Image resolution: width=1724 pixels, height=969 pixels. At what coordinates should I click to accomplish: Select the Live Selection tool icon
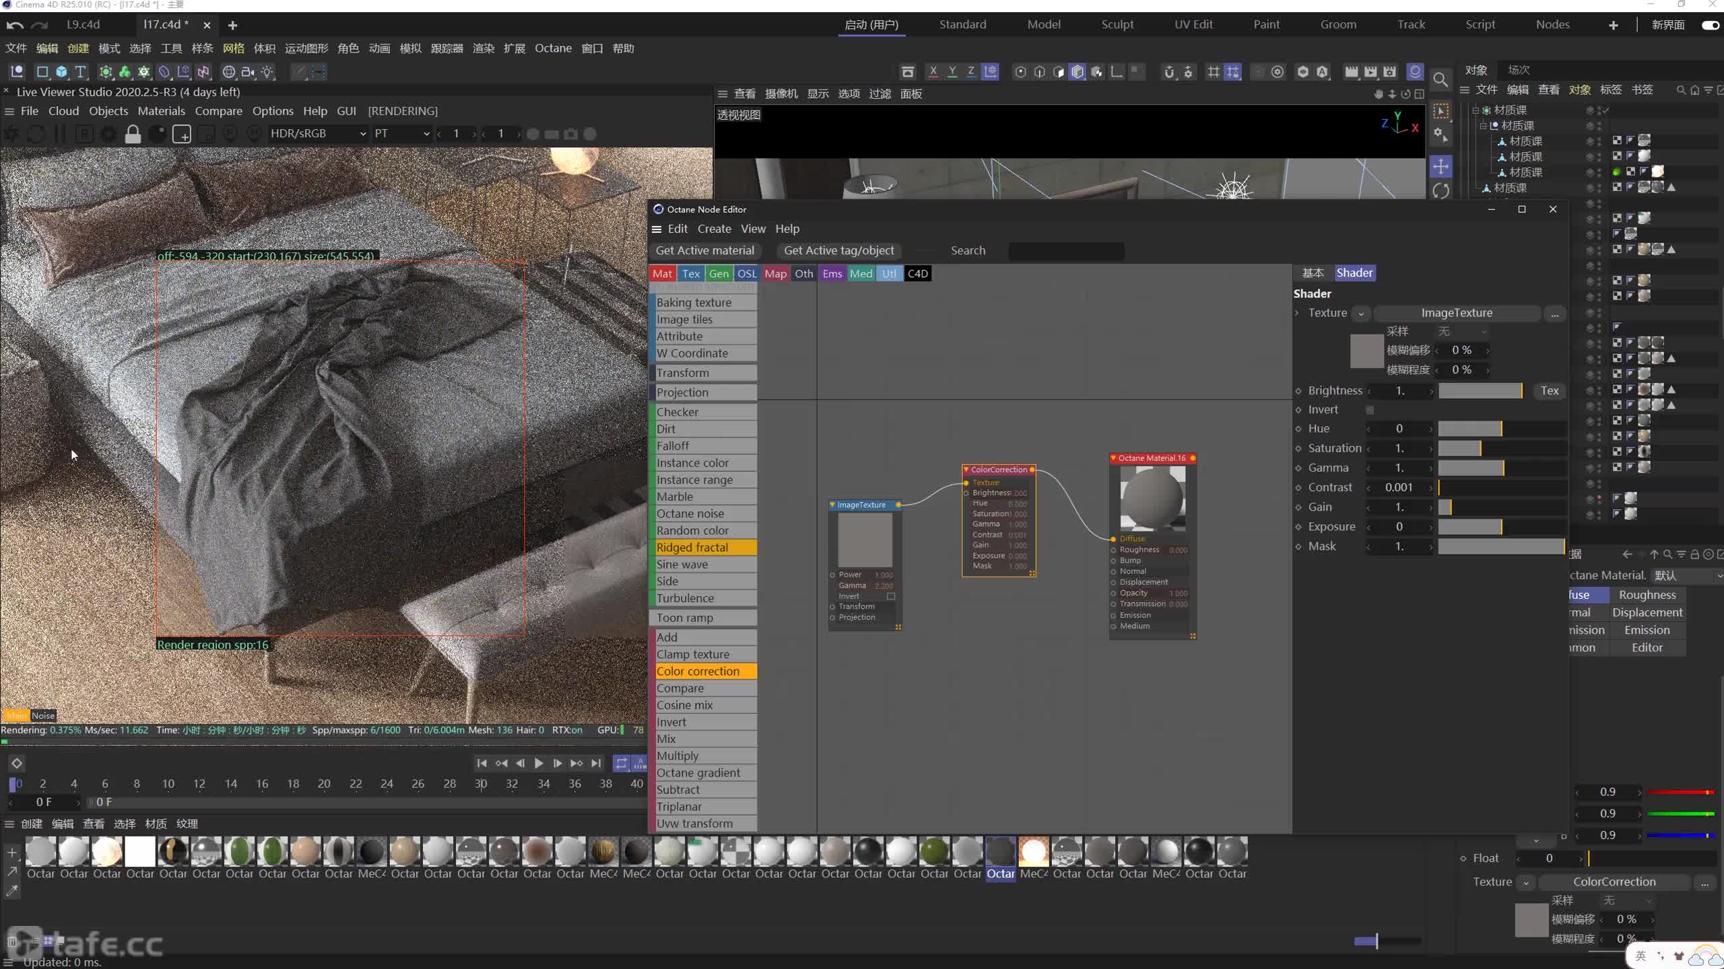(1440, 112)
